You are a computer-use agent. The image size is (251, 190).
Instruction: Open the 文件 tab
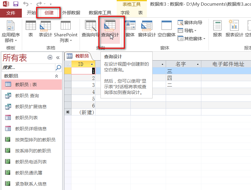tap(11, 13)
